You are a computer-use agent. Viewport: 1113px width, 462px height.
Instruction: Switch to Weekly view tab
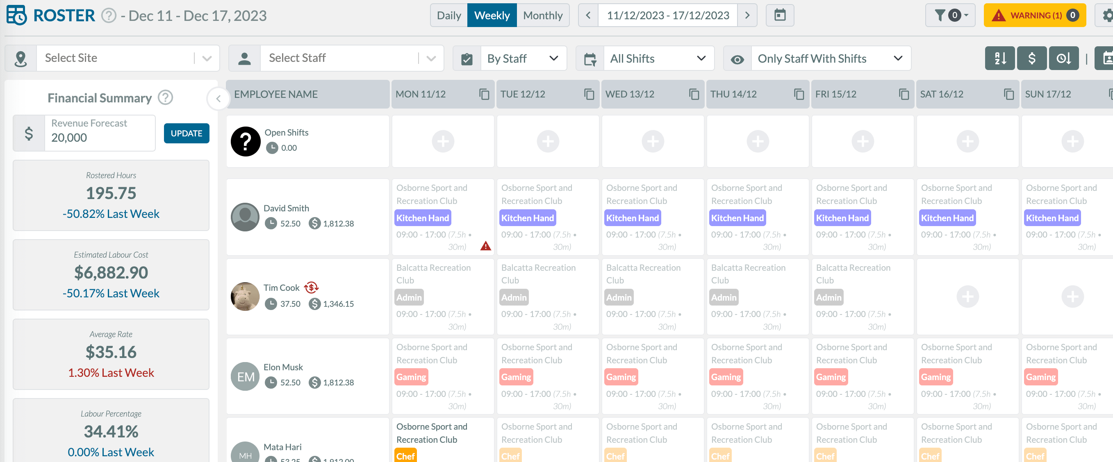(492, 16)
